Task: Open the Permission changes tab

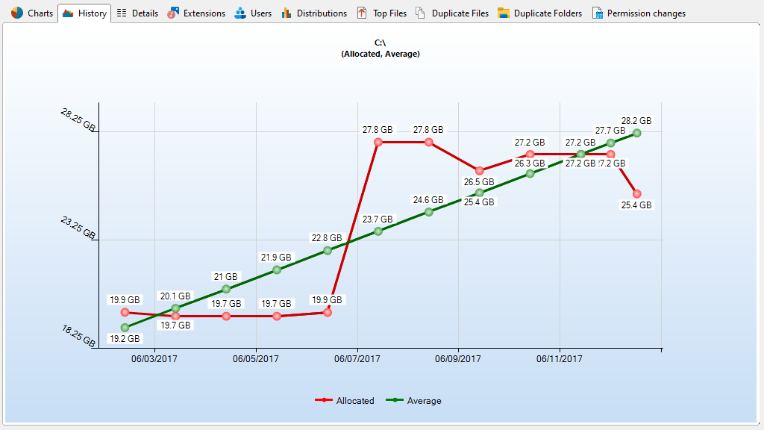Action: tap(645, 13)
